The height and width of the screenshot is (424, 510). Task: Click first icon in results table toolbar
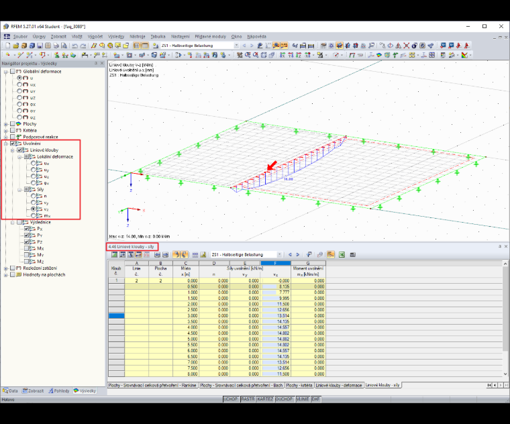coord(115,254)
